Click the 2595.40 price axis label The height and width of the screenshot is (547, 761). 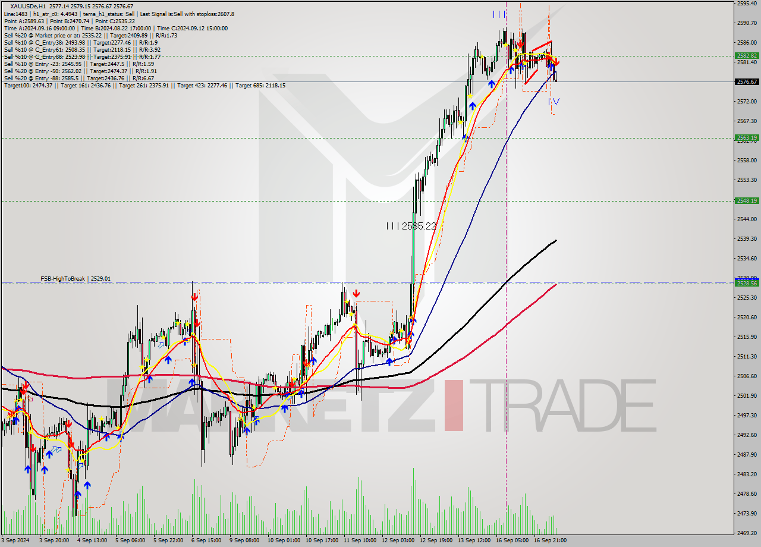click(x=747, y=4)
